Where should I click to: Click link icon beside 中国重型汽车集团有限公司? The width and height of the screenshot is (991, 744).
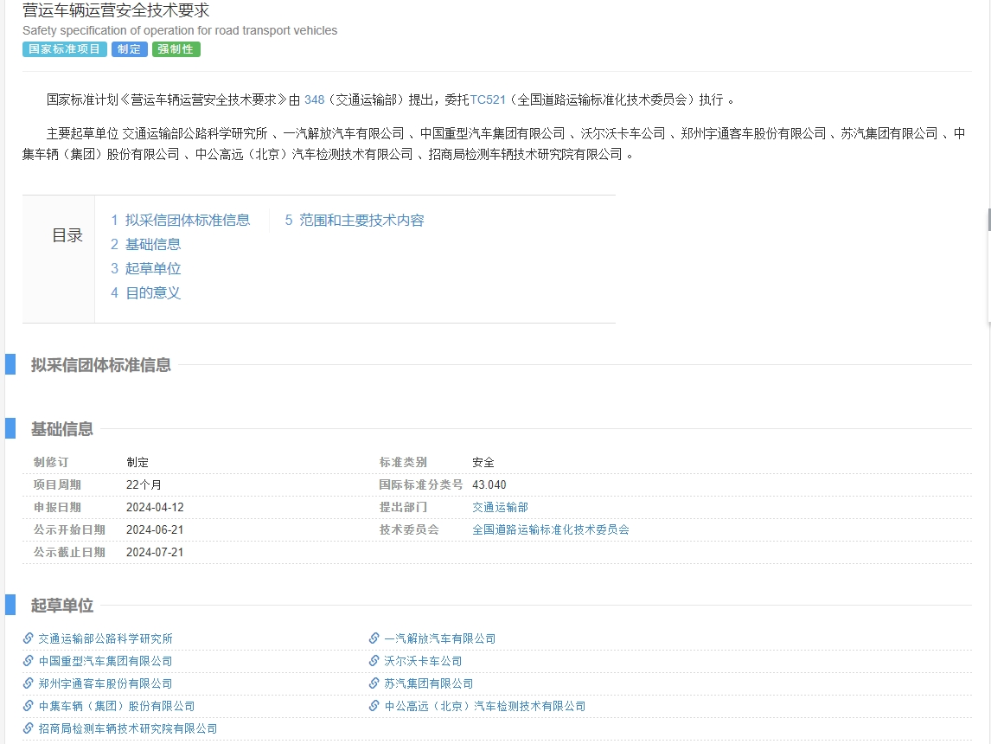pos(28,661)
